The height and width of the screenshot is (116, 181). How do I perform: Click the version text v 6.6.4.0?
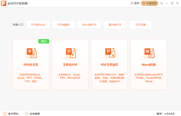pyautogui.click(x=169, y=114)
